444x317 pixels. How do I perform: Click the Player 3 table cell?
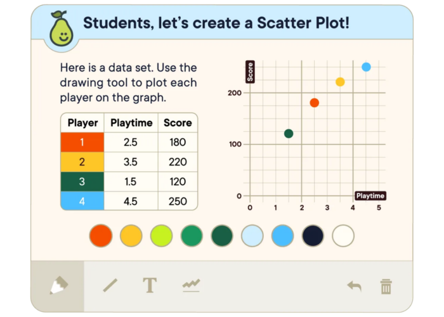click(x=82, y=182)
